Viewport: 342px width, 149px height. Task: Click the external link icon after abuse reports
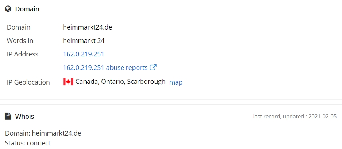(x=153, y=67)
